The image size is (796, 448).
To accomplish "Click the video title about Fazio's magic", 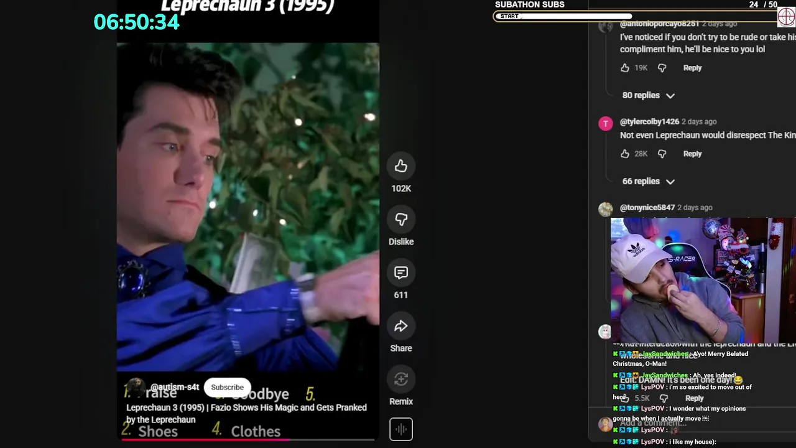I will [x=246, y=413].
